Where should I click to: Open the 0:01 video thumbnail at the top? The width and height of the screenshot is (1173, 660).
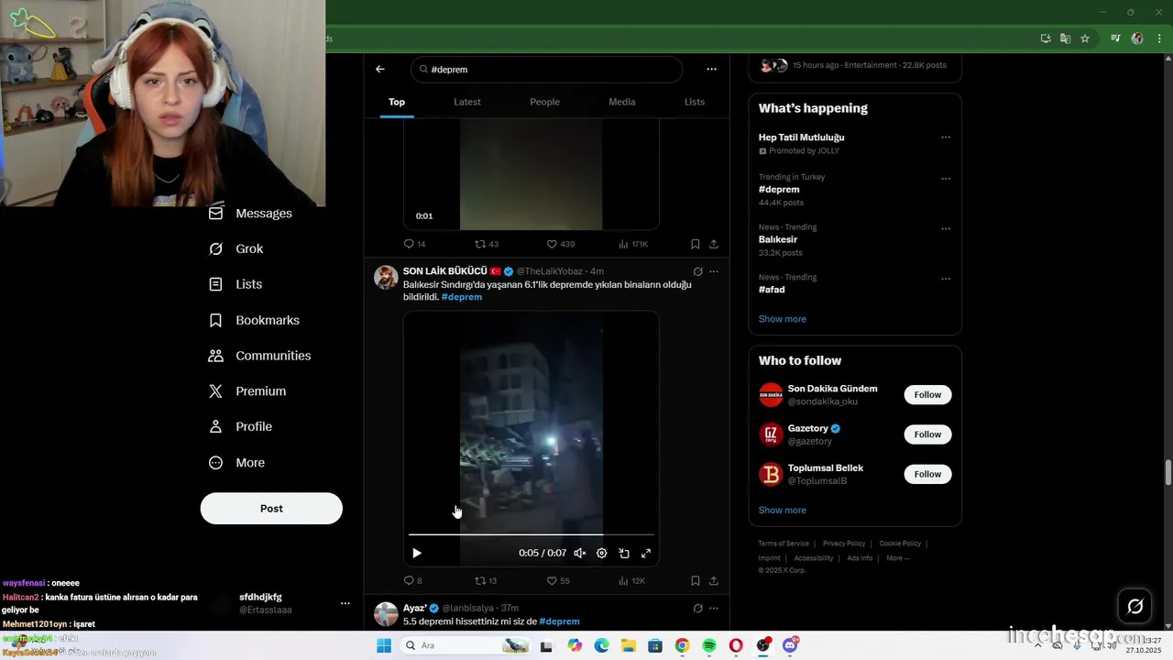tap(532, 173)
